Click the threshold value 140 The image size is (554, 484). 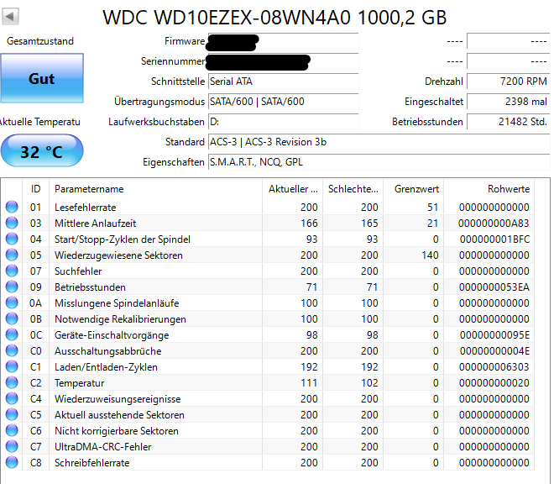click(430, 255)
